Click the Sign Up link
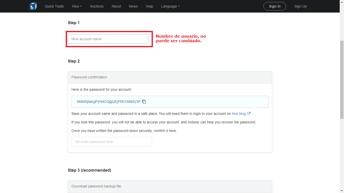 [300, 6]
